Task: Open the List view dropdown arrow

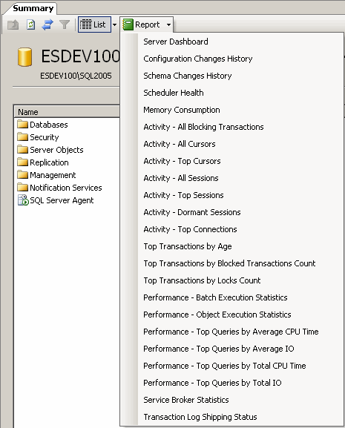Action: point(115,24)
